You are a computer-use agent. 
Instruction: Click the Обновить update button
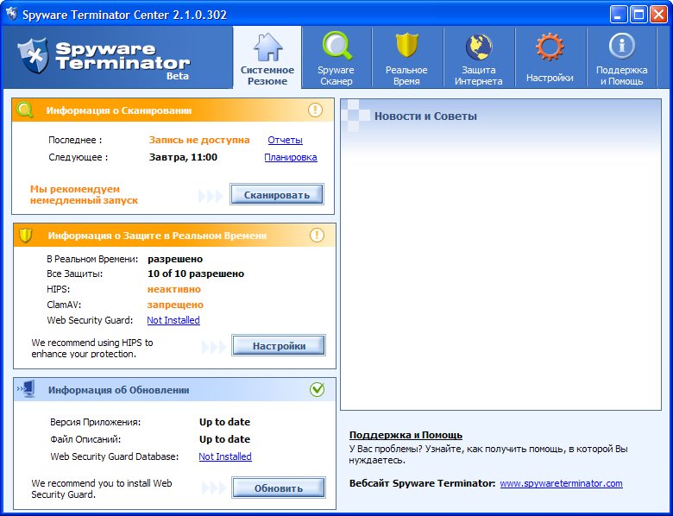(279, 488)
